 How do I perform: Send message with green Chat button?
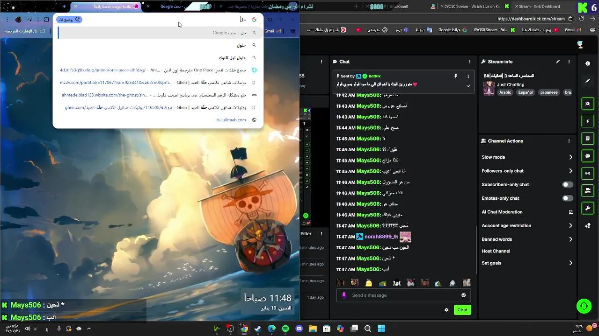[462, 310]
